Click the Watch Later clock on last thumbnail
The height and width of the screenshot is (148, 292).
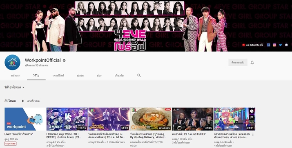(252, 111)
